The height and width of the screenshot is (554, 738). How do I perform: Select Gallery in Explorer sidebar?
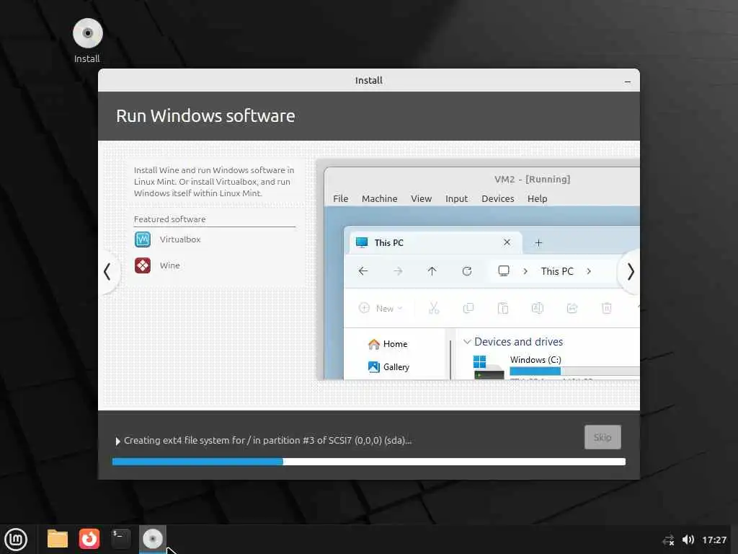[388, 366]
